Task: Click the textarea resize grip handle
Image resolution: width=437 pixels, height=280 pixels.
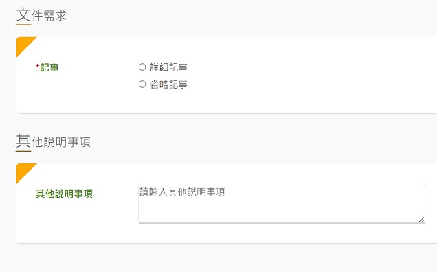Action: click(422, 220)
